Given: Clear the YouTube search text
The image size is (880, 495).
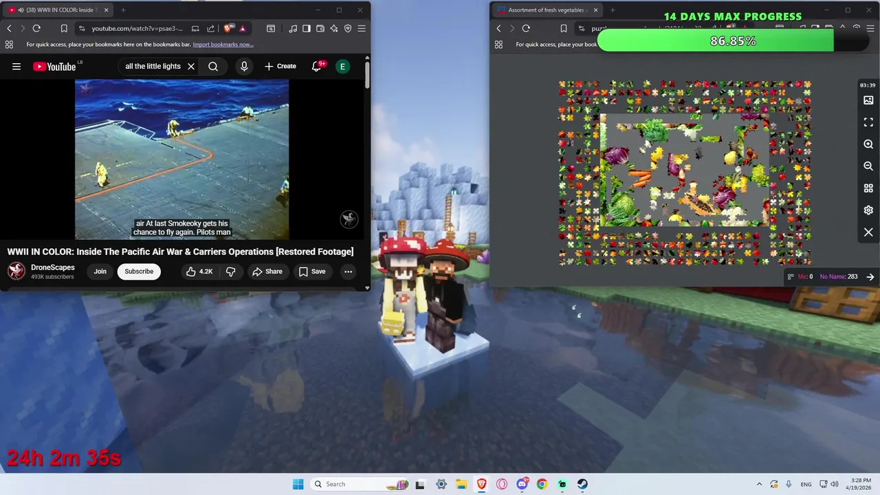Looking at the screenshot, I should [191, 67].
